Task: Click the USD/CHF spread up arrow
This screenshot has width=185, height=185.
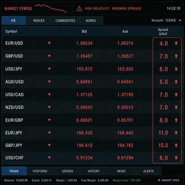Action: pos(176,158)
